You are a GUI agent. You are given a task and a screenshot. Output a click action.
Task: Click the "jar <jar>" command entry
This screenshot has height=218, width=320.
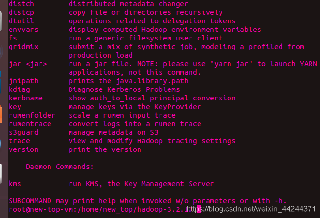[x=28, y=64]
